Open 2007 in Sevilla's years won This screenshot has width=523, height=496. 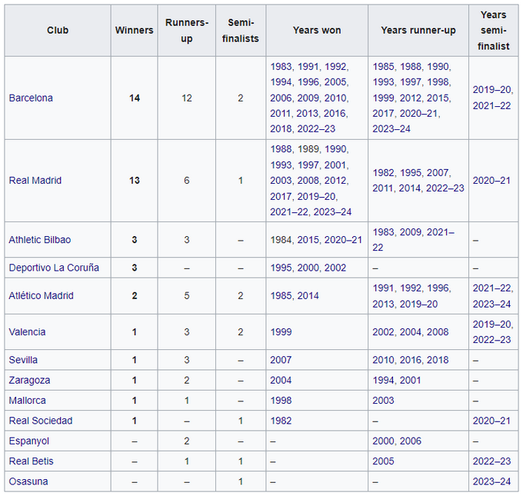[281, 360]
